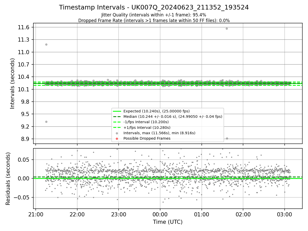Click the red dot marker in the legend
This screenshot has height=231, width=308.
[117, 139]
